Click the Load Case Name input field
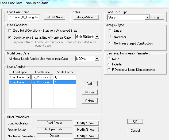169x140 pixels. (x=24, y=17)
